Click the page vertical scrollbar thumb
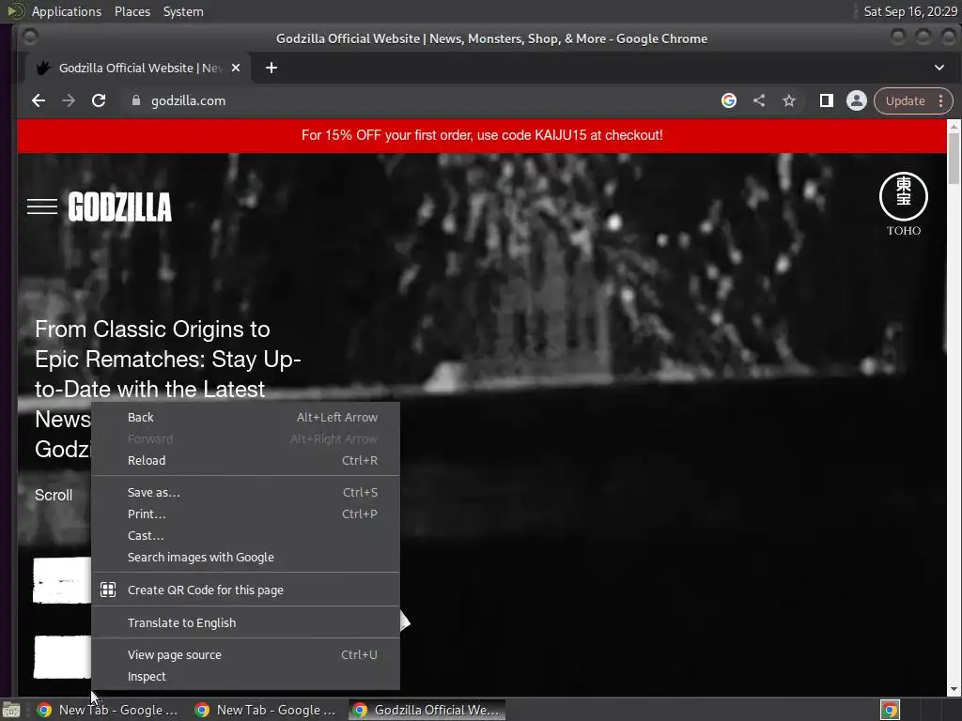Screen dimensions: 962x721 (x=954, y=158)
